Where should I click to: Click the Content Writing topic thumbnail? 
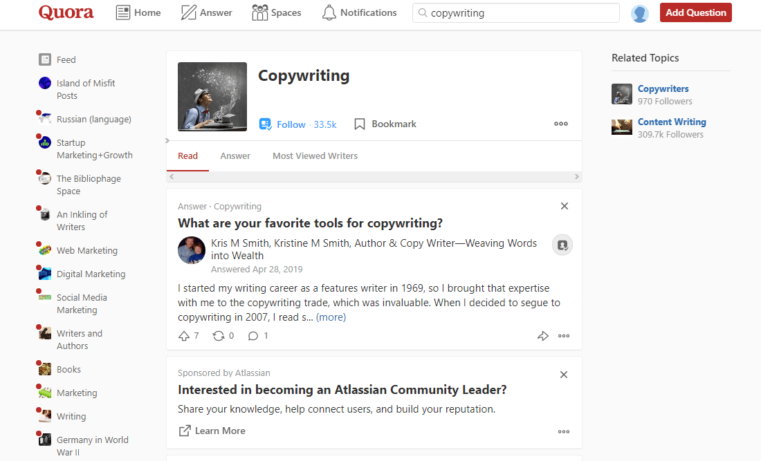(622, 127)
